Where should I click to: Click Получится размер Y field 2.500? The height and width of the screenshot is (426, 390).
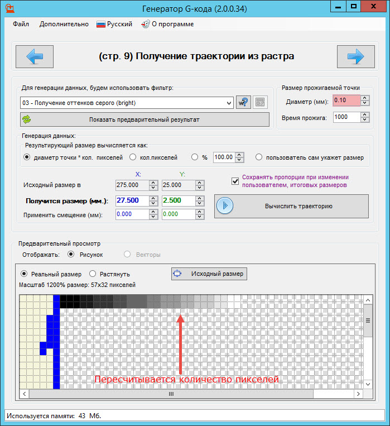pos(179,200)
